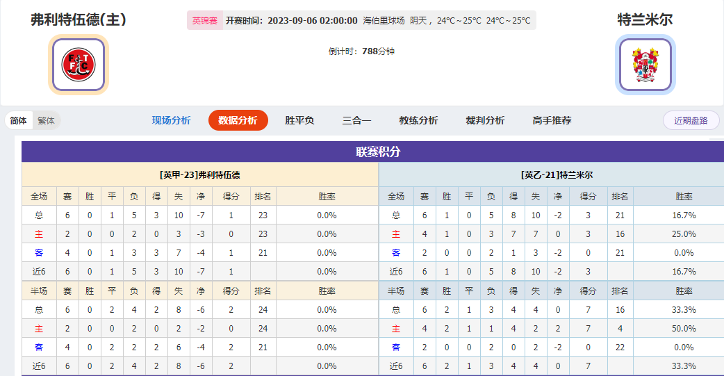Click home team name 弗利特伍德(主)
The width and height of the screenshot is (724, 376).
pyautogui.click(x=79, y=19)
